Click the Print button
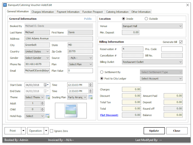This screenshot has width=193, height=145. point(13,131)
